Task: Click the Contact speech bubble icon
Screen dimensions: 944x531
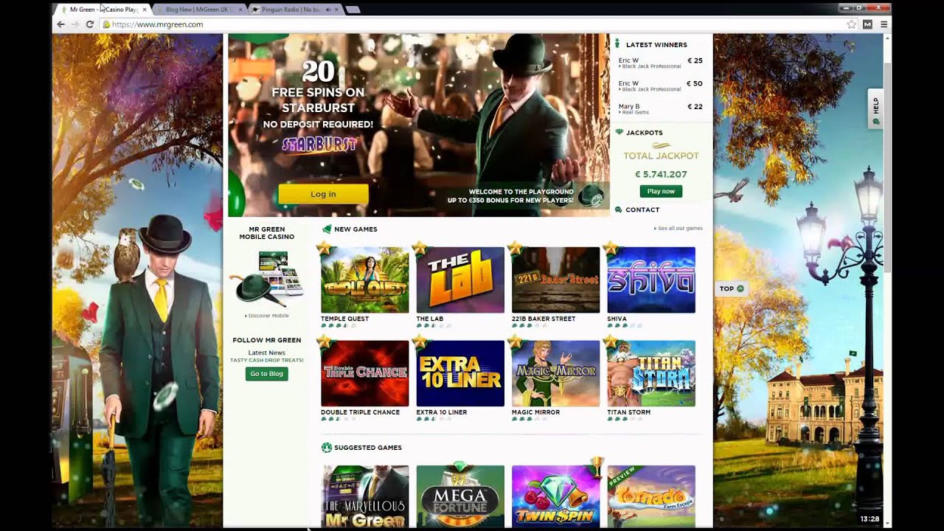Action: [x=619, y=210]
